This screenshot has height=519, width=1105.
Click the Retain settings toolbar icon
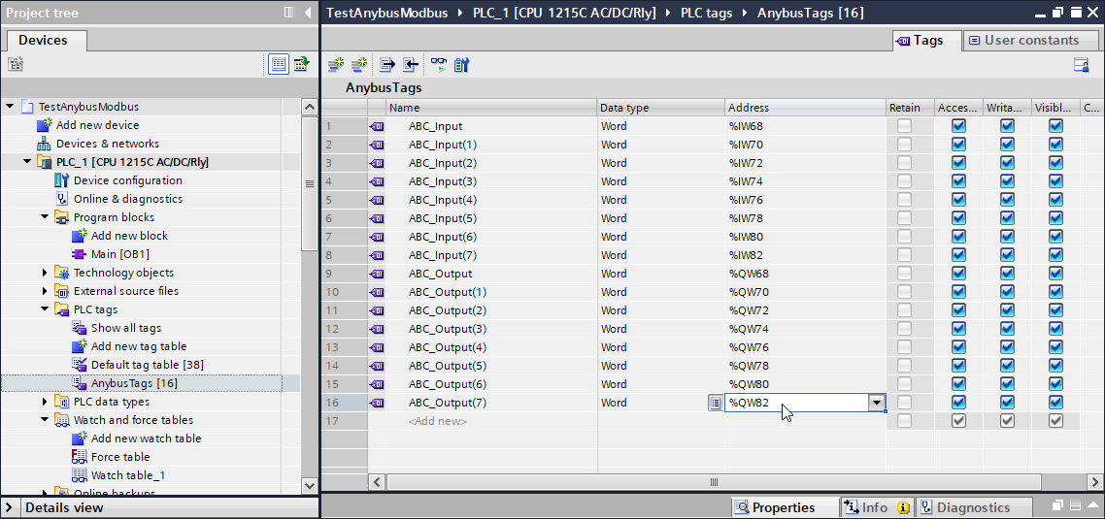pyautogui.click(x=462, y=65)
